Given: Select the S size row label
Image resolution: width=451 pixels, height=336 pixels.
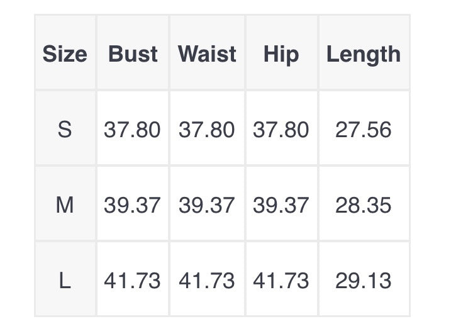Looking at the screenshot, I should pos(65,130).
